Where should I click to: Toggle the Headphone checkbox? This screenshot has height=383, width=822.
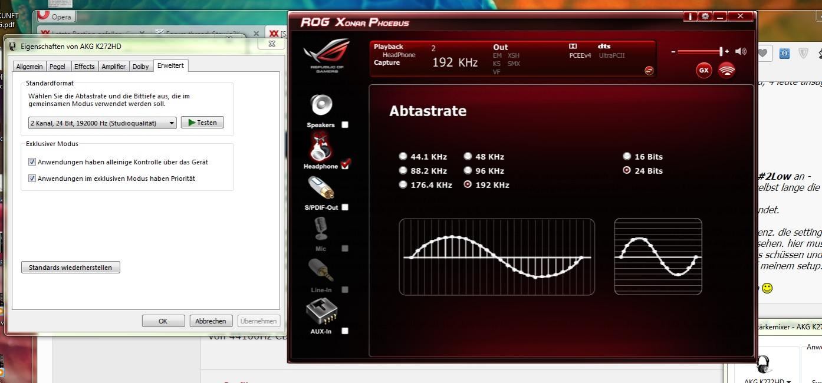click(x=345, y=165)
